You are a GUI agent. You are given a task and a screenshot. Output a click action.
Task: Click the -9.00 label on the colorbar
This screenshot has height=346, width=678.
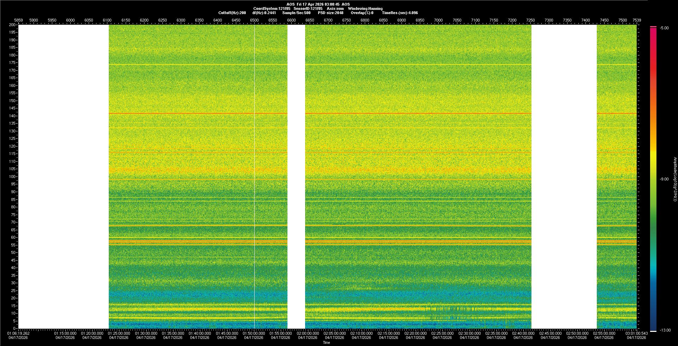[x=664, y=179]
